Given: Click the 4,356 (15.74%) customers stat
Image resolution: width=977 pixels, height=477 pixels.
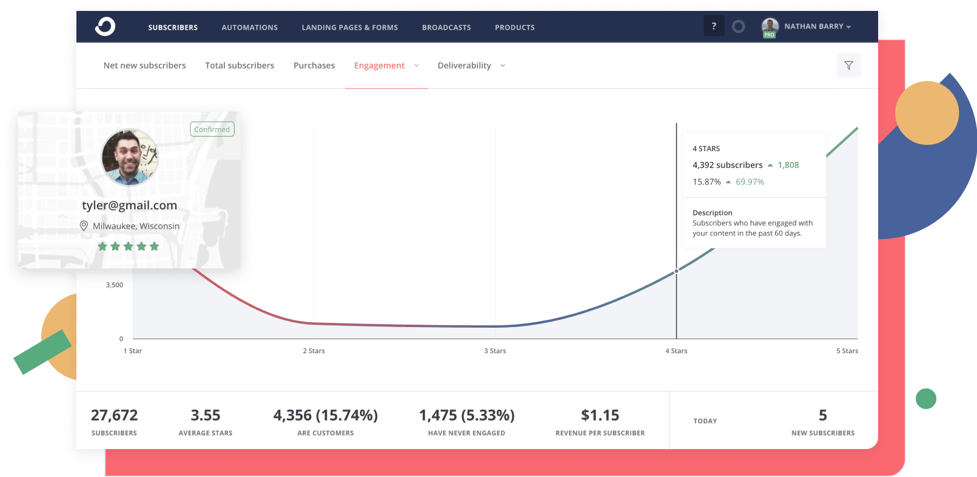Looking at the screenshot, I should [x=326, y=416].
